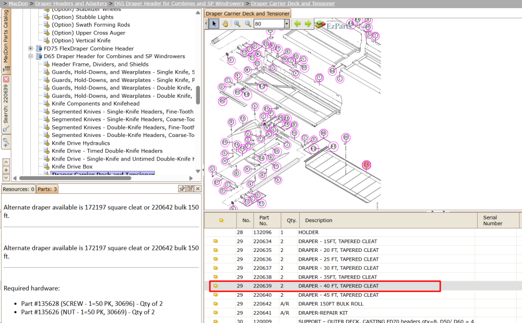Follow the D65 Draper Header breadcrumb link
Viewport: 522px width, 323px height.
coord(179,3)
